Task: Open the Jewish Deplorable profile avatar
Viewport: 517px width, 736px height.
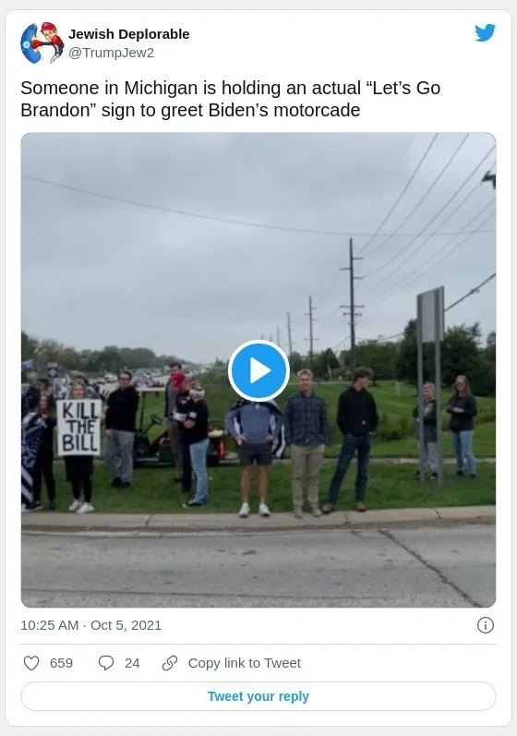Action: (x=42, y=42)
